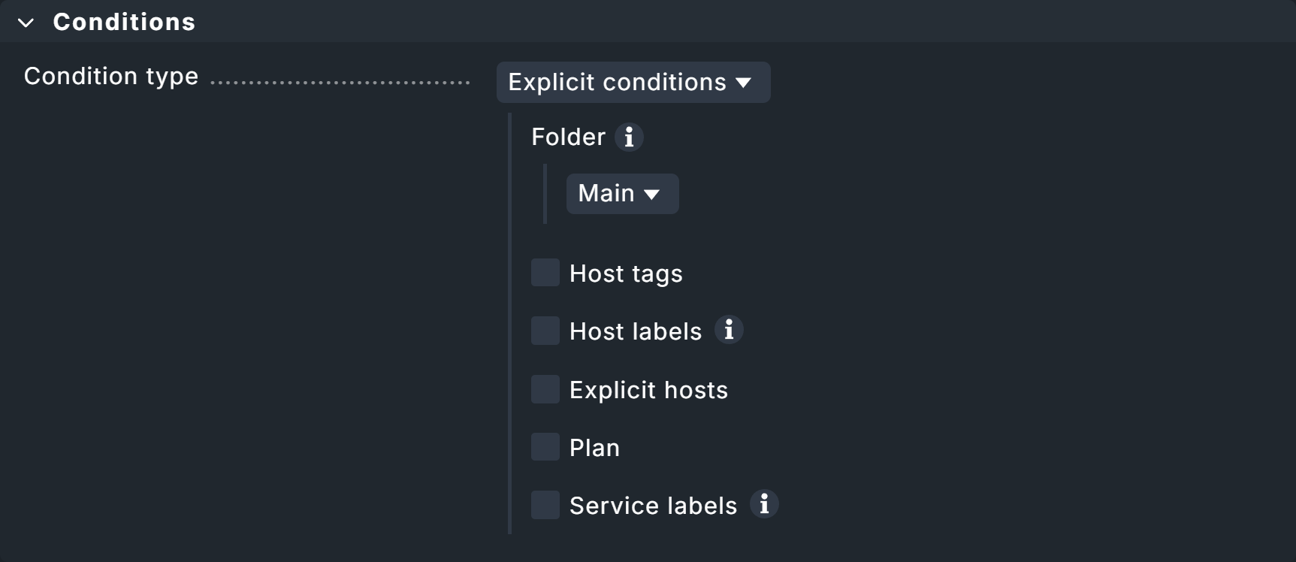Click the Host tags label text
The width and height of the screenshot is (1296, 562).
(x=626, y=273)
